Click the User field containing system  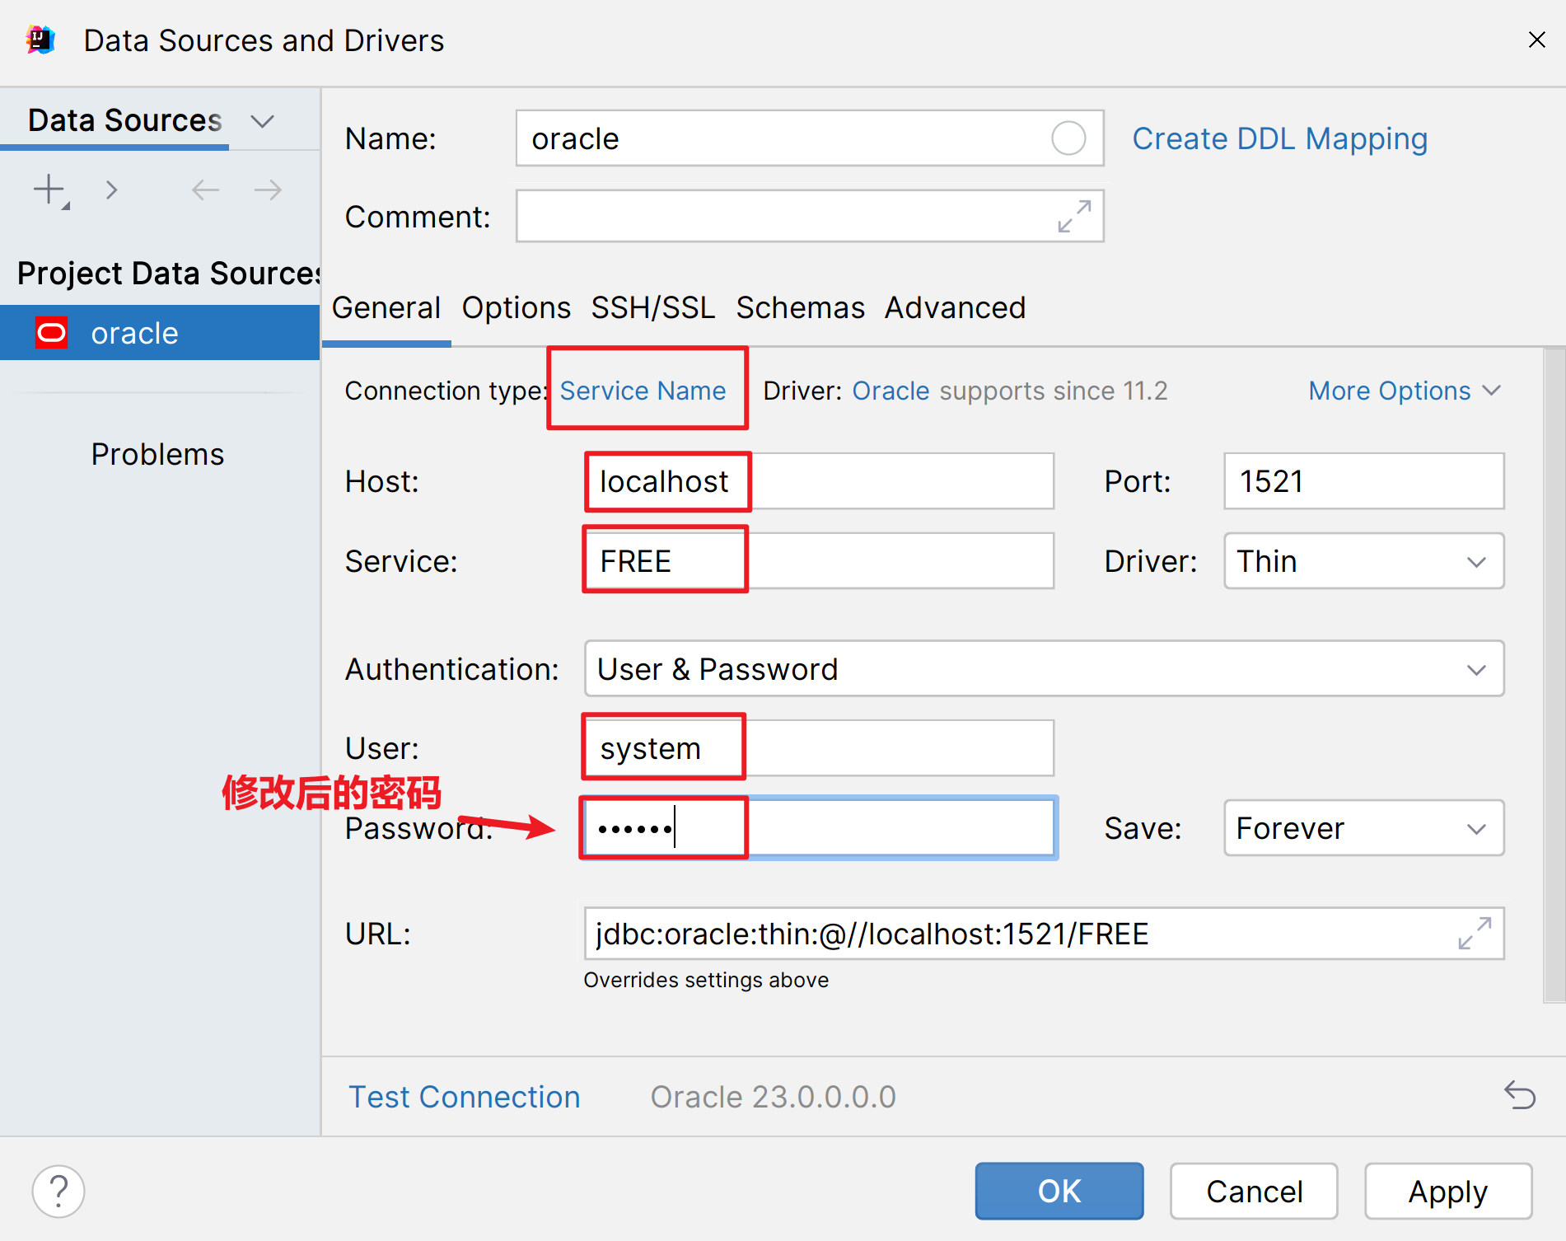pos(819,747)
